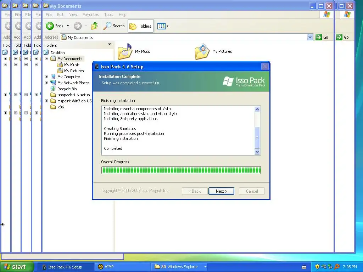363x272 pixels.
Task: Close the Folders side pane
Action: point(110,44)
